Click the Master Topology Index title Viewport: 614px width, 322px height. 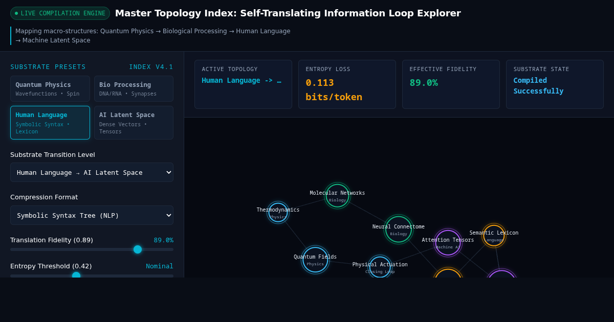click(x=288, y=13)
